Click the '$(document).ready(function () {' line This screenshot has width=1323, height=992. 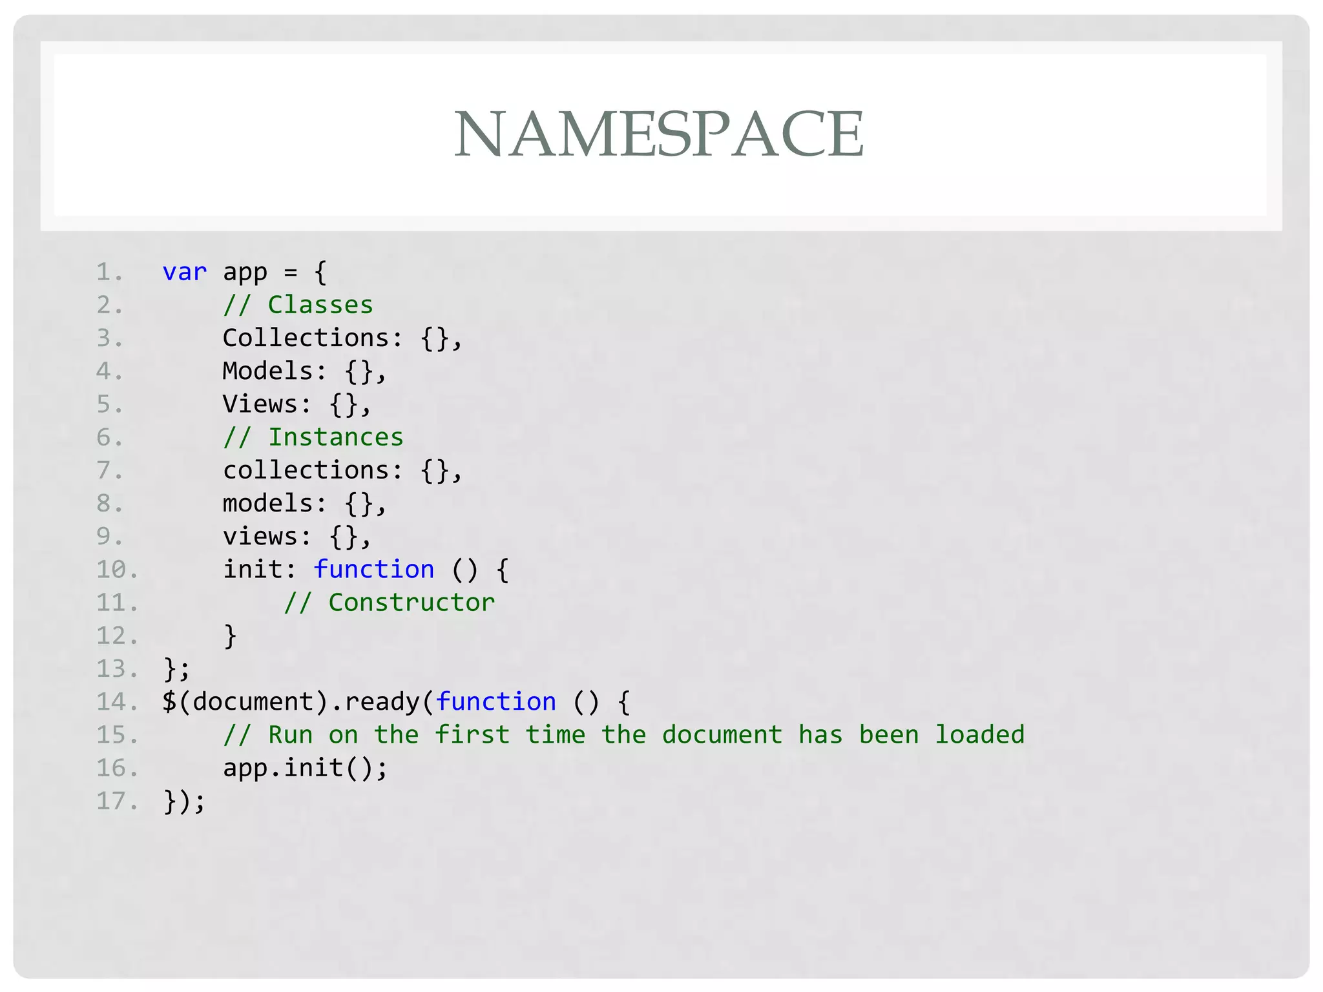[396, 702]
